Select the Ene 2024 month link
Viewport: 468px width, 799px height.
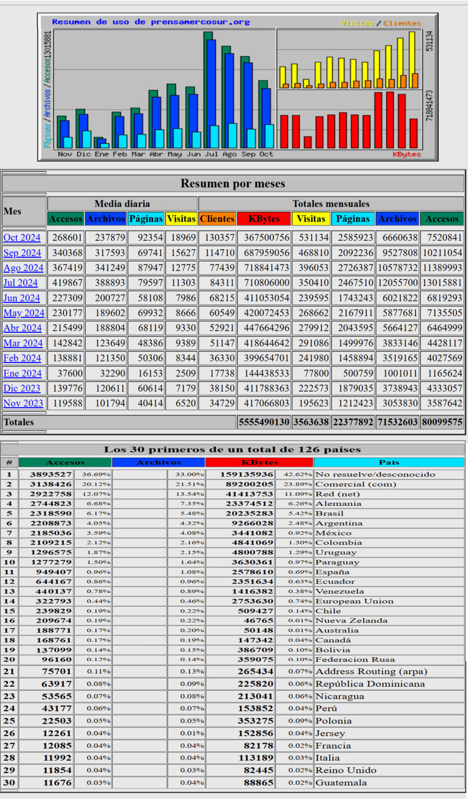point(22,373)
